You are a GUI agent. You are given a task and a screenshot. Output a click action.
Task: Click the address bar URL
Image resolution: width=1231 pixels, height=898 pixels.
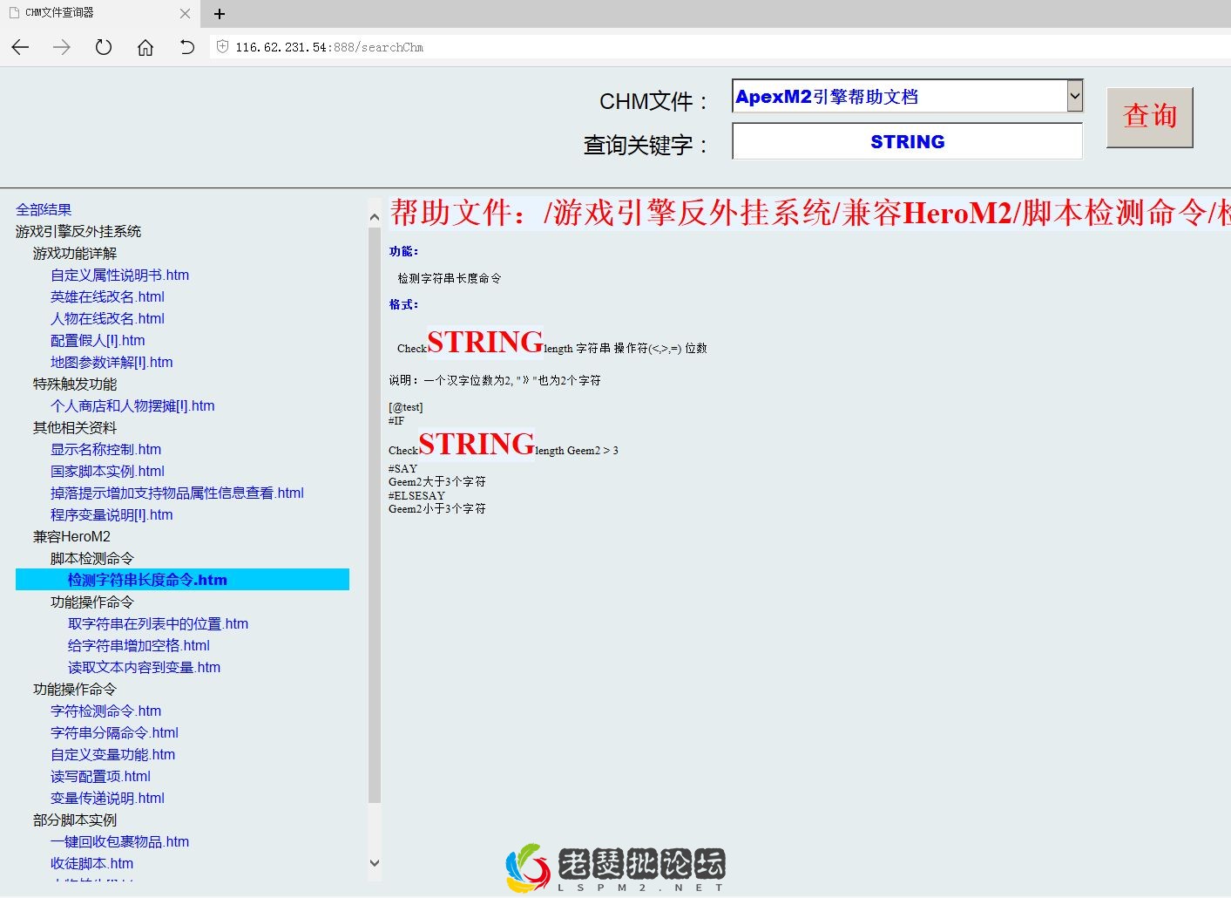pyautogui.click(x=329, y=47)
